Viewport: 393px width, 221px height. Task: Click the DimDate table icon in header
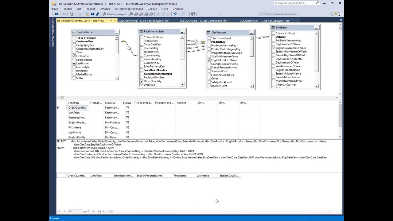coord(273,28)
